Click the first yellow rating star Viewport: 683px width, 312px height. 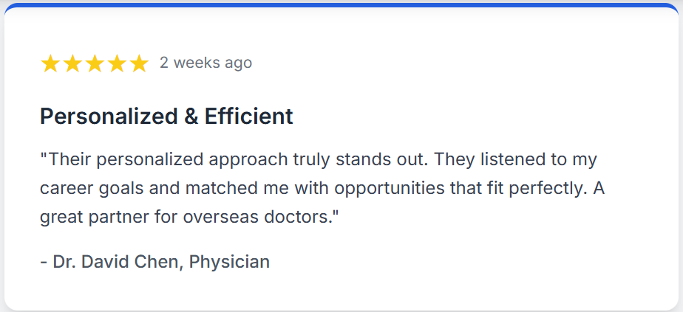pyautogui.click(x=50, y=63)
